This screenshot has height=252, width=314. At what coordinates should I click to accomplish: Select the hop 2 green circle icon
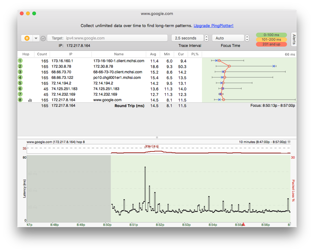click(20, 66)
